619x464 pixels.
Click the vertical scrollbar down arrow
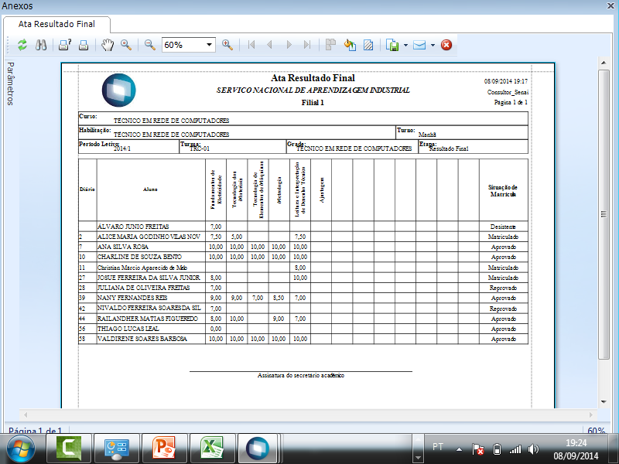[604, 401]
